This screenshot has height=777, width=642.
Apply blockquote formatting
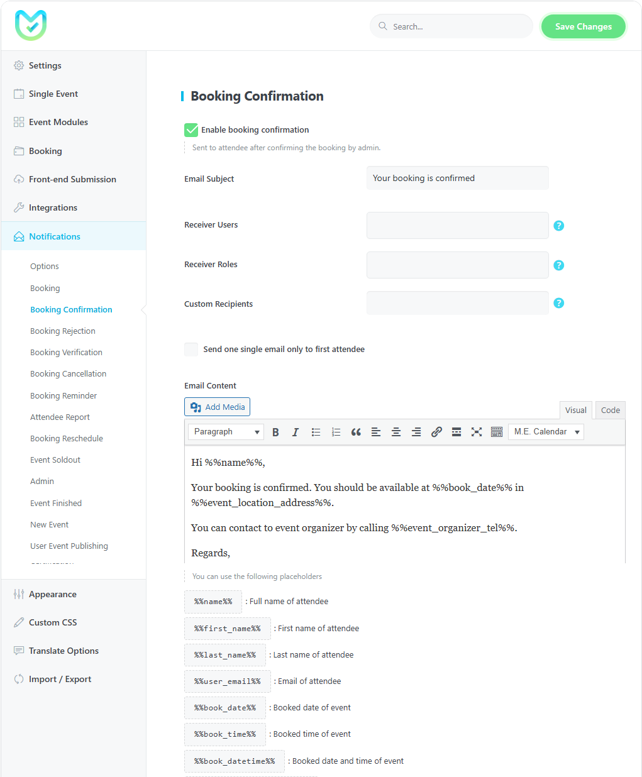pos(356,432)
